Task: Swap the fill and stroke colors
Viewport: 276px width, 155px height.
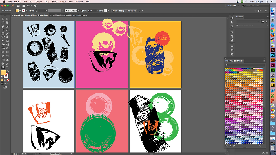Action: point(8,71)
